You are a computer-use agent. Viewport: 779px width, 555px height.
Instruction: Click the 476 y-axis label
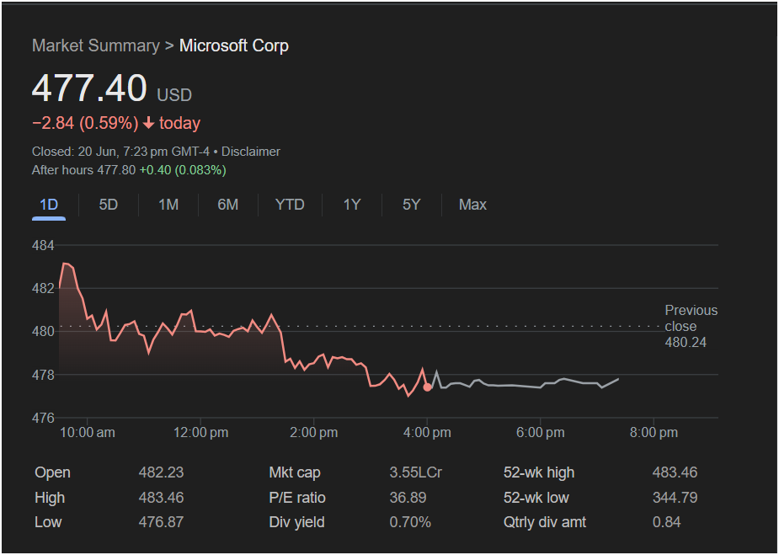click(43, 418)
